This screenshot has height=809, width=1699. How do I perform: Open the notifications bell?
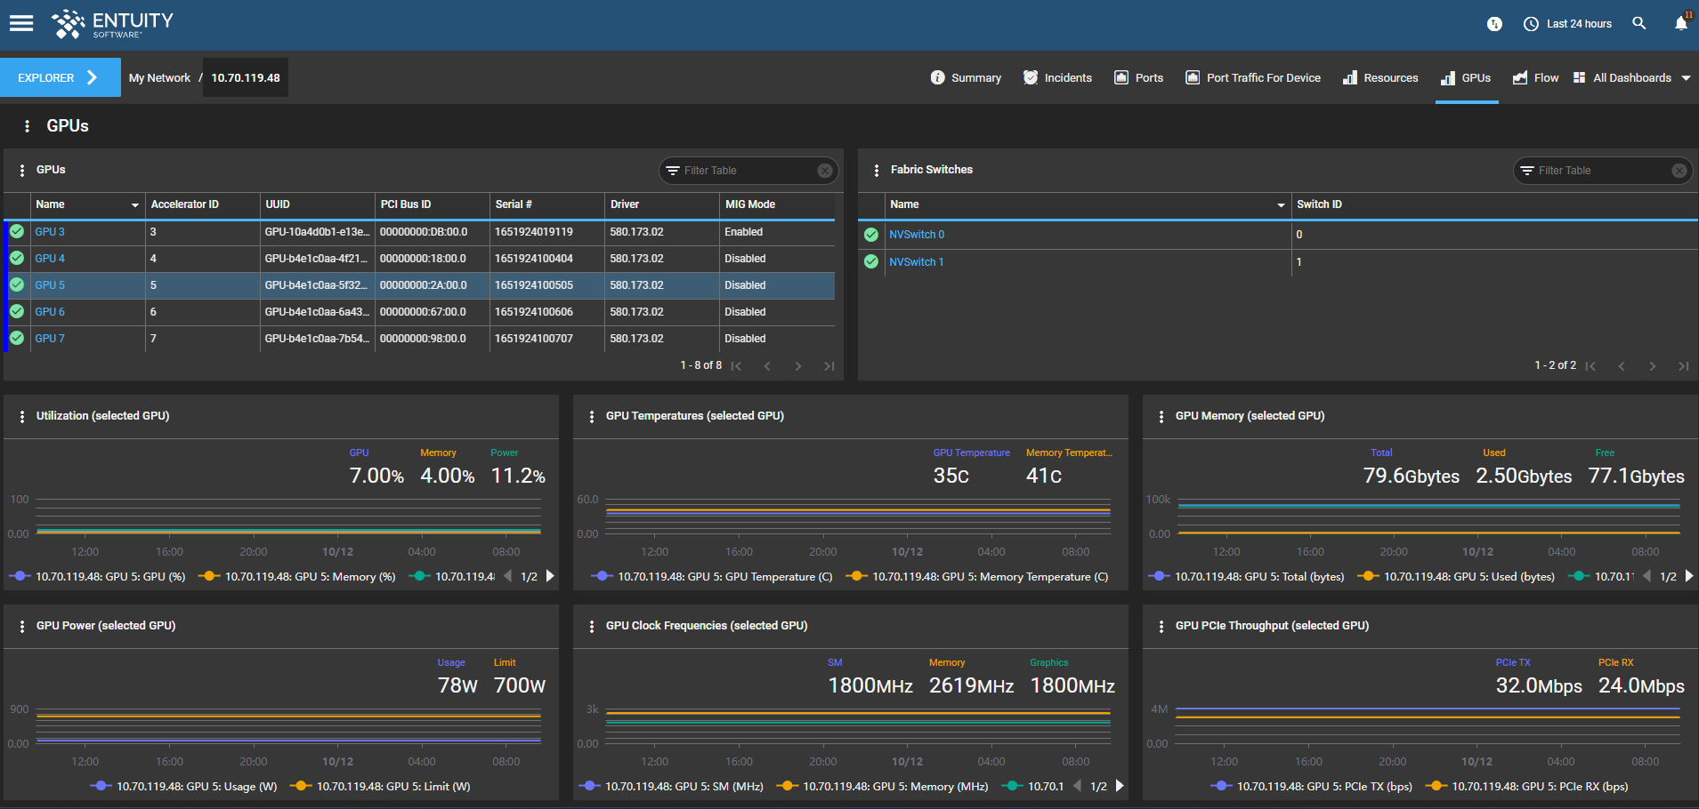point(1681,22)
